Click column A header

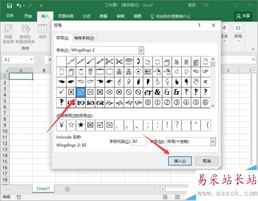[x=21, y=71]
